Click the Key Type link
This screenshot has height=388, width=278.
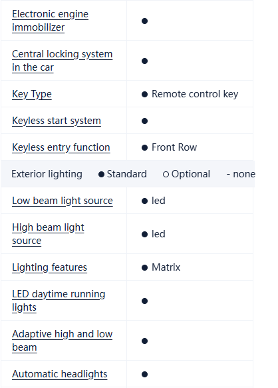(32, 94)
